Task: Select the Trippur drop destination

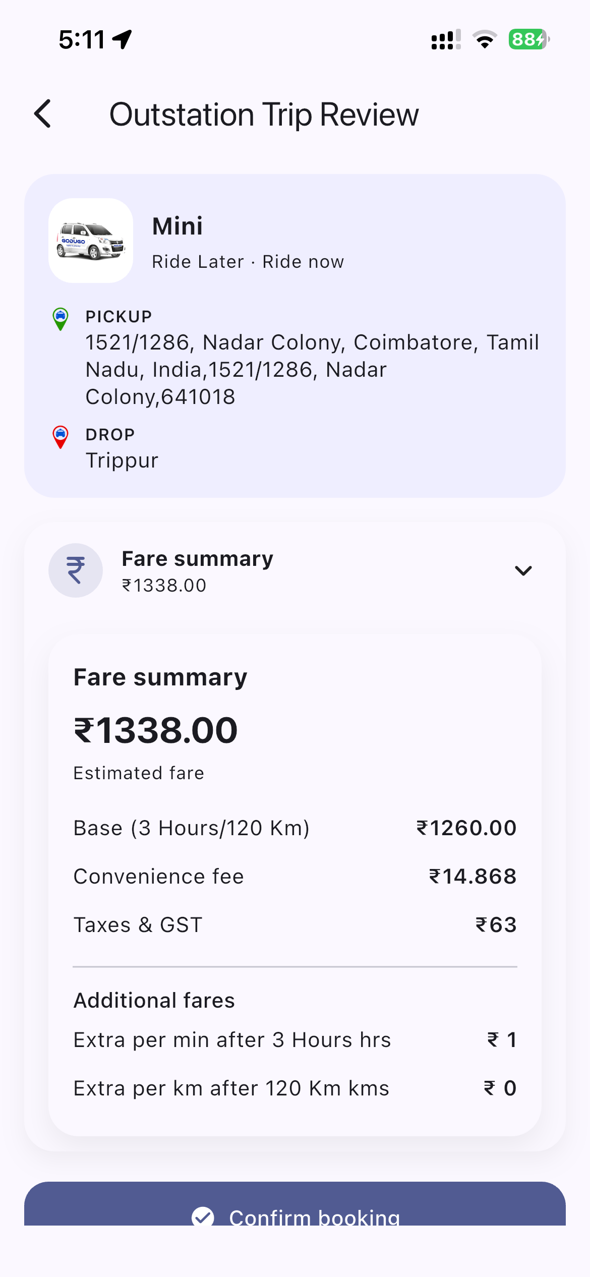Action: [x=122, y=460]
